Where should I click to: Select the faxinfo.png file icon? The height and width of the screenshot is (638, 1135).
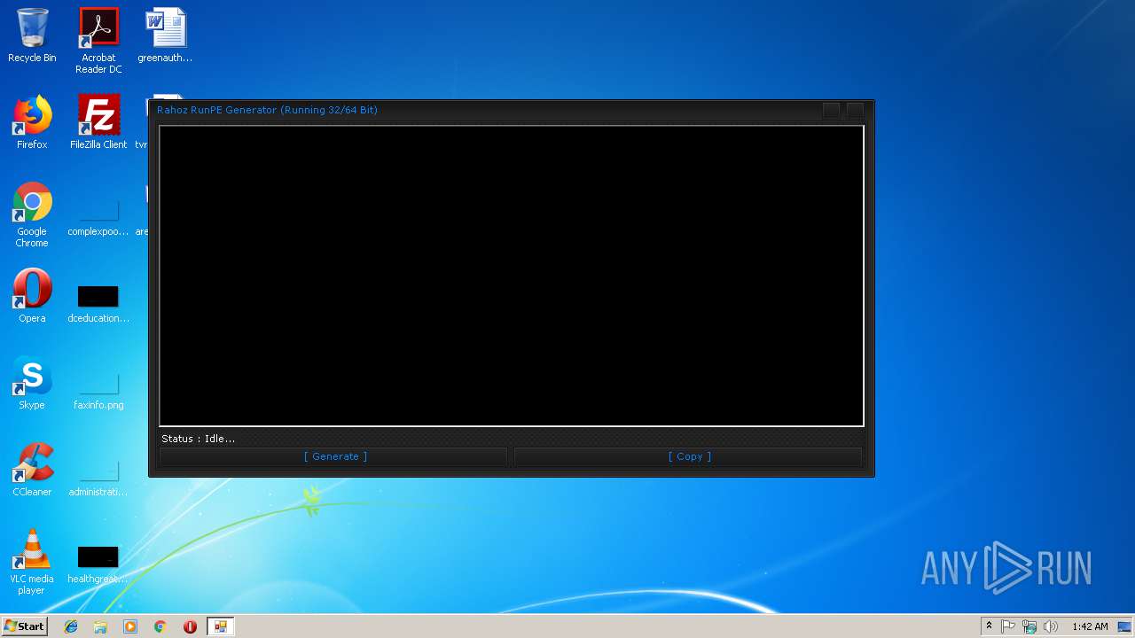[98, 390]
